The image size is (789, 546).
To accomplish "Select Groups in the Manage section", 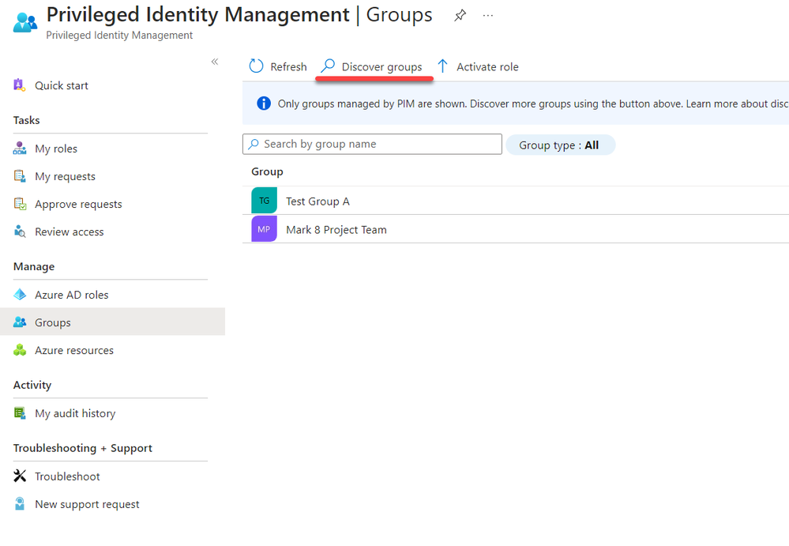I will (x=53, y=322).
